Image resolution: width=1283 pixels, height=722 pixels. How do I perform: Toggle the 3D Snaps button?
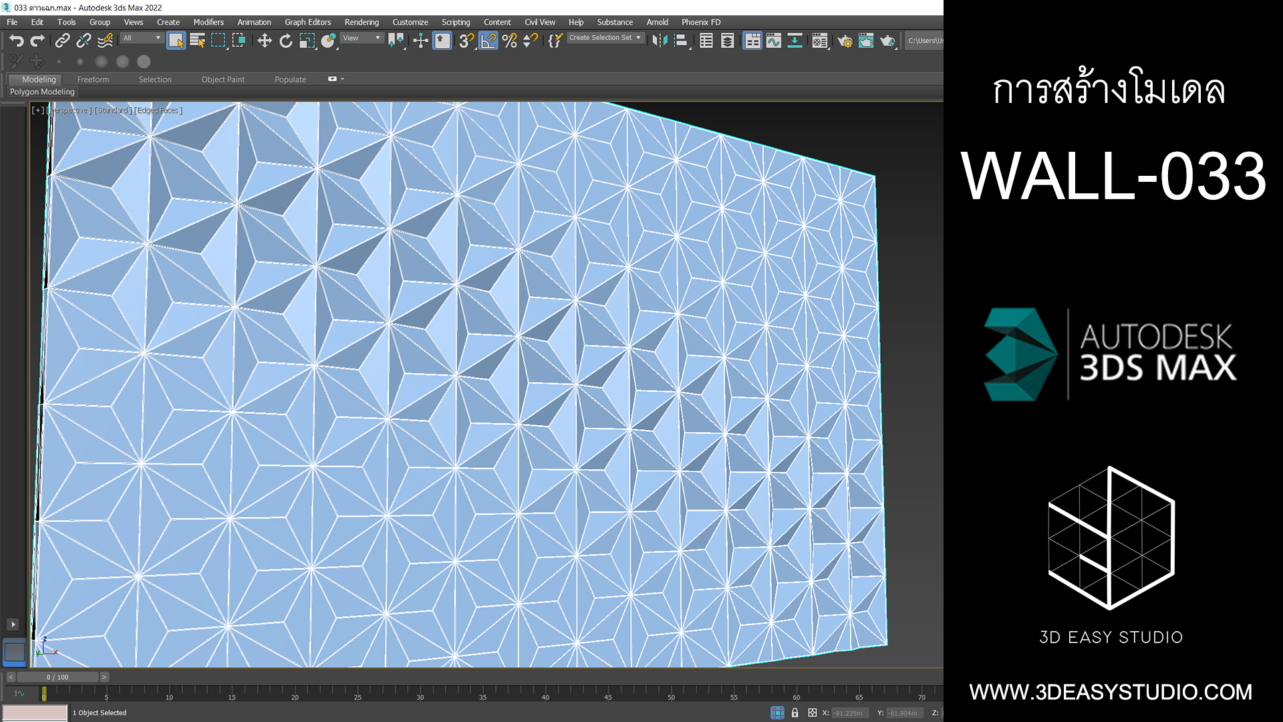click(466, 41)
